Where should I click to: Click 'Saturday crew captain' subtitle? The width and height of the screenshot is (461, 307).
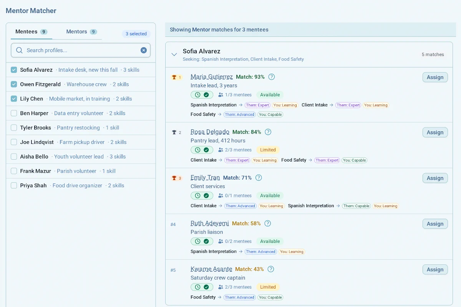point(218,278)
